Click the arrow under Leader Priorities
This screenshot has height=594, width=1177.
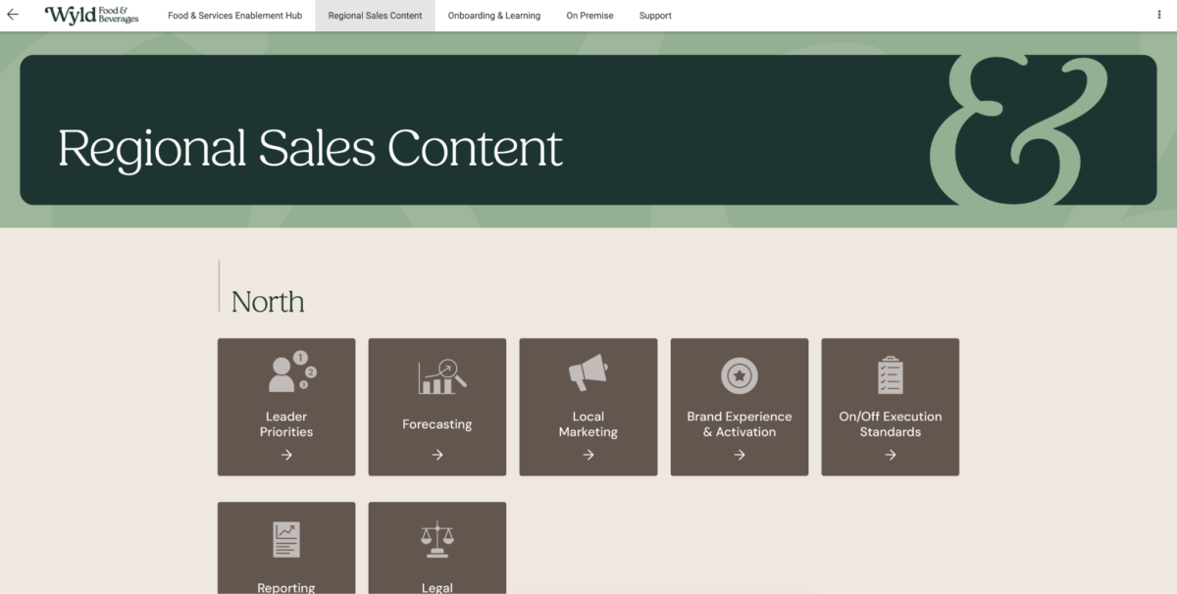point(286,455)
